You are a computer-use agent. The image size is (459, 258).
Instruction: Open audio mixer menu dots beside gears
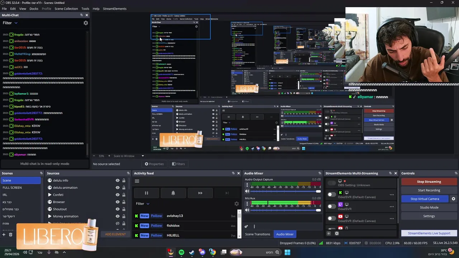(254, 226)
